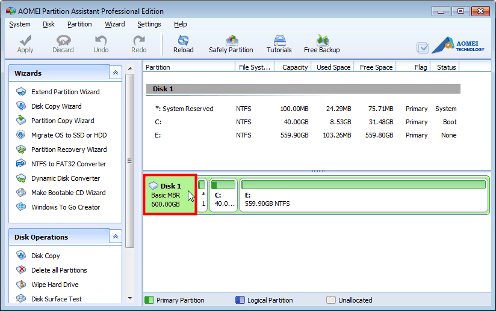Open the Wizard menu
Screen dimensions: 496x311
[115, 24]
